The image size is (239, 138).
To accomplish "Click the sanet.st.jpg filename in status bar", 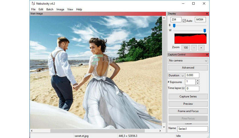I will (81, 136).
